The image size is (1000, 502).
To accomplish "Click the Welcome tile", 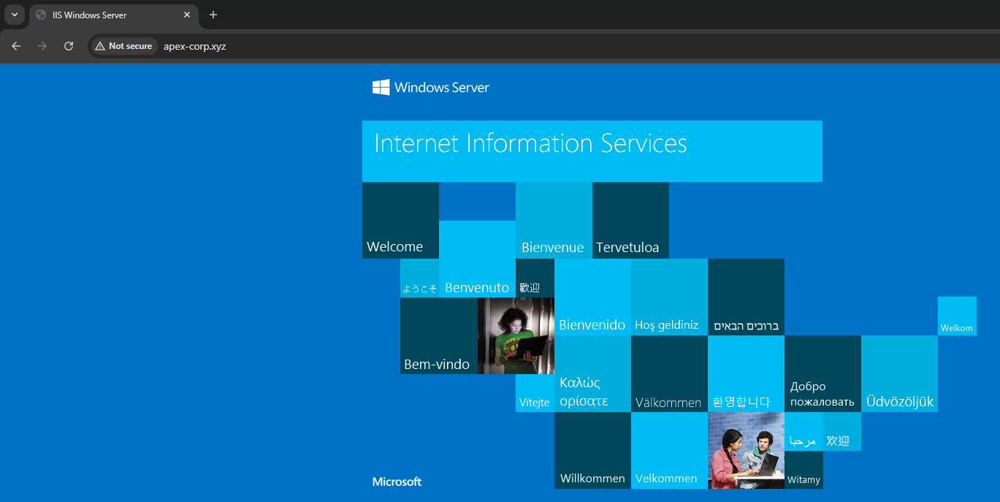I will point(400,220).
